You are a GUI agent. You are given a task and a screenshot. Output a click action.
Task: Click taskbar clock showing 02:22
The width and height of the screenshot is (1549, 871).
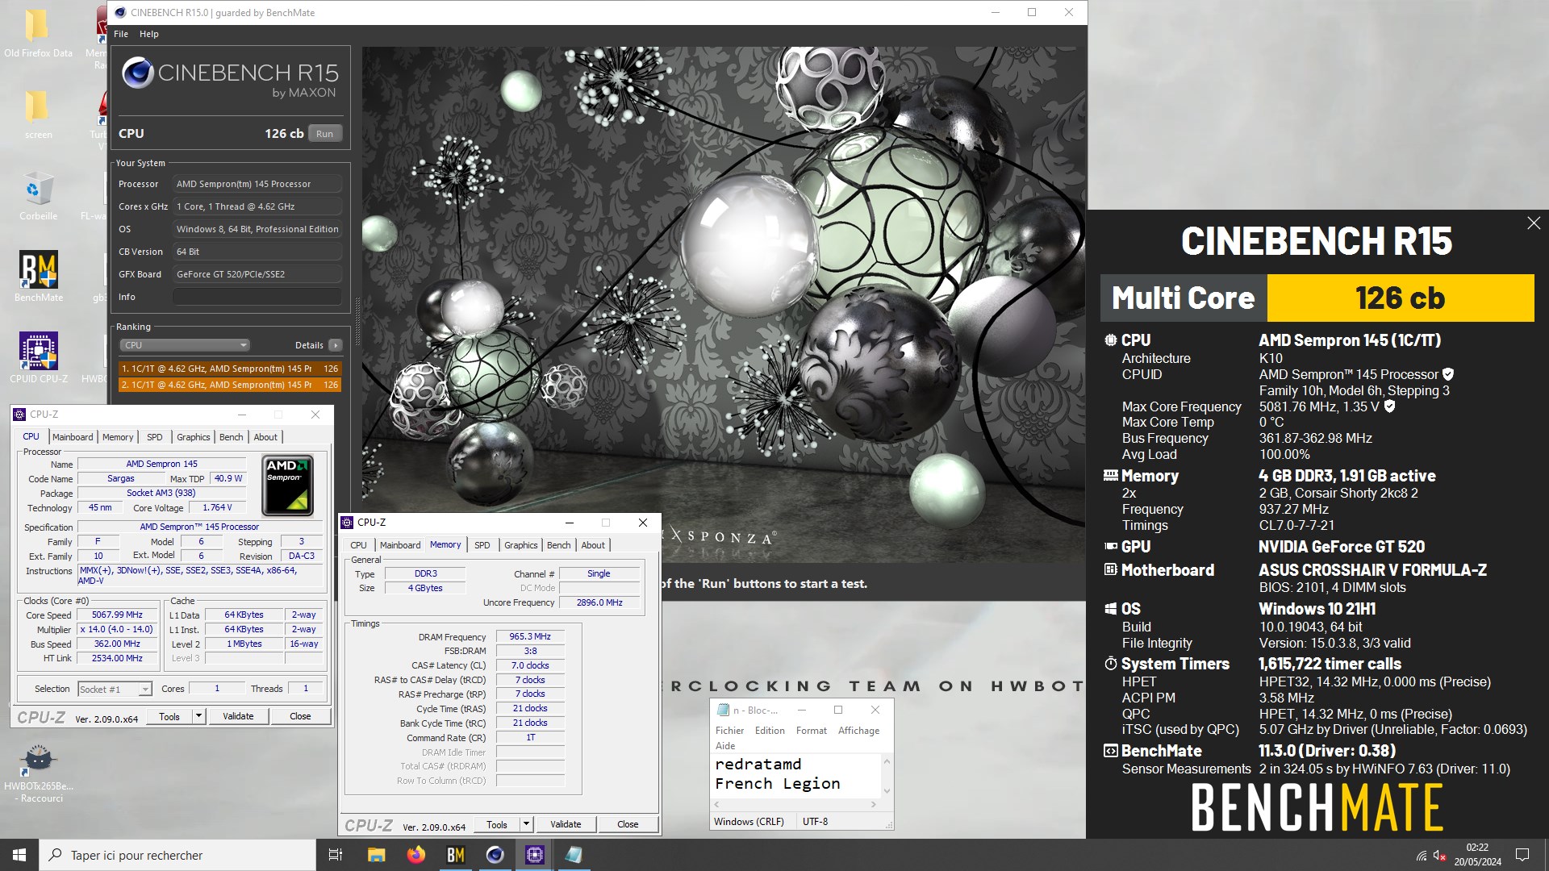(1477, 855)
